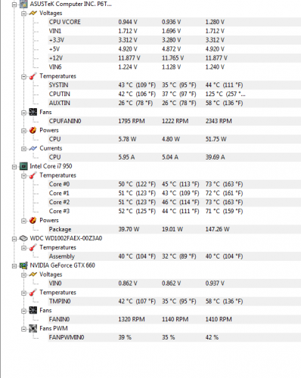Select the Core #3 temperature row
Screen dimensions: 301x378
point(174,211)
